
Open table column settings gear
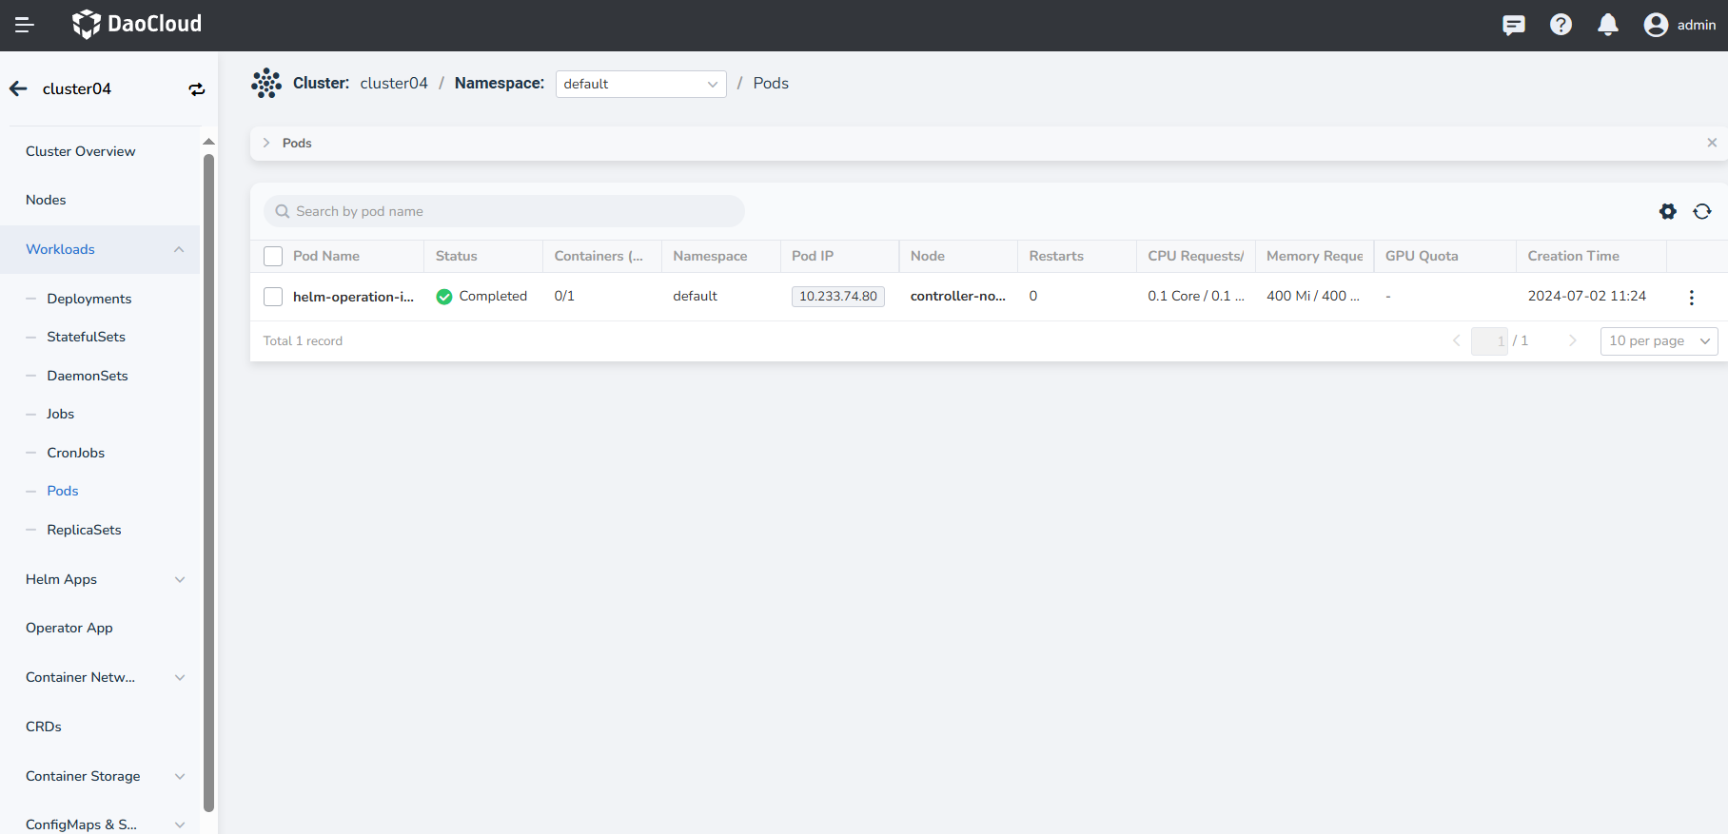coord(1668,211)
